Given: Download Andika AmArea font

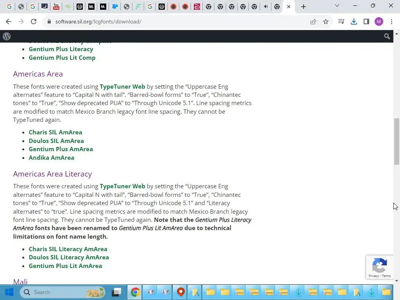Looking at the screenshot, I should pos(51,158).
